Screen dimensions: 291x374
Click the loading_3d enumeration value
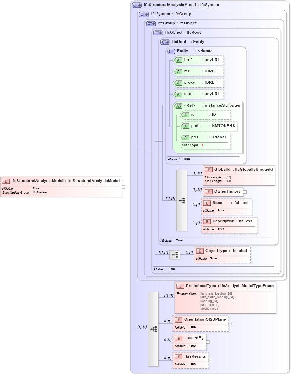209,301
